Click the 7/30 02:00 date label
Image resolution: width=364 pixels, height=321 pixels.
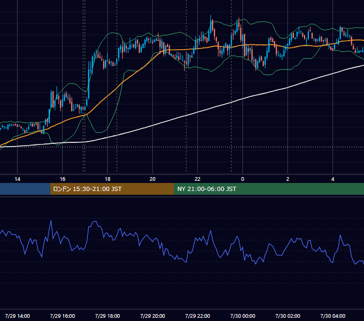(x=287, y=316)
